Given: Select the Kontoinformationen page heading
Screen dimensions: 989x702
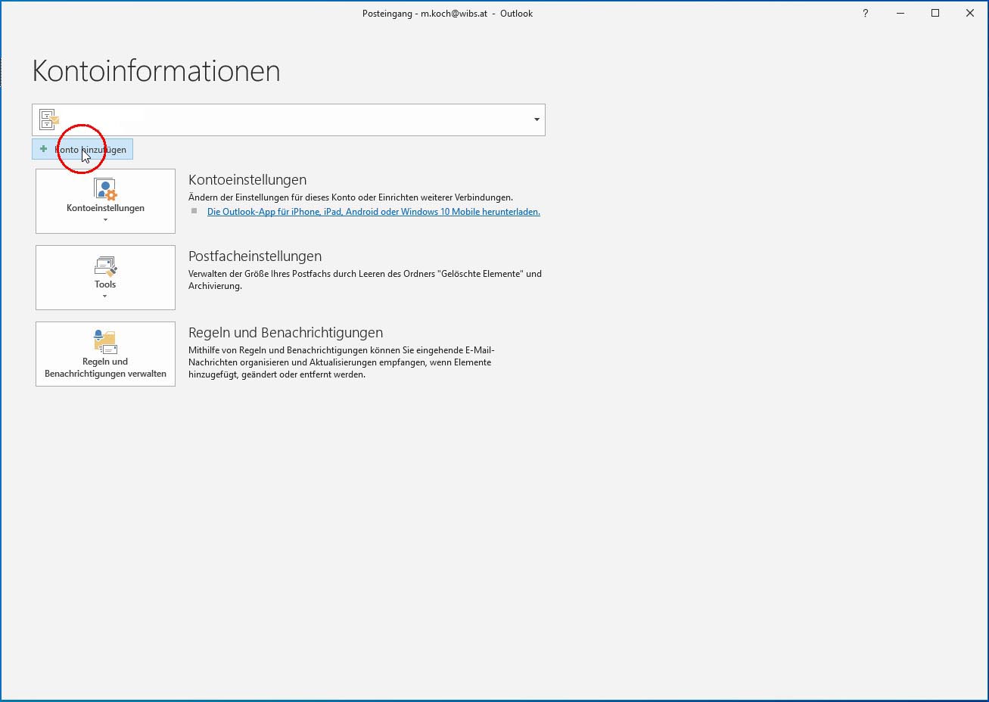Looking at the screenshot, I should pyautogui.click(x=156, y=71).
